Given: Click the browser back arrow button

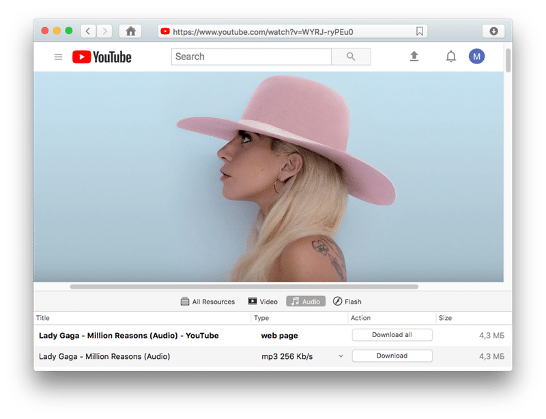Looking at the screenshot, I should [x=88, y=31].
